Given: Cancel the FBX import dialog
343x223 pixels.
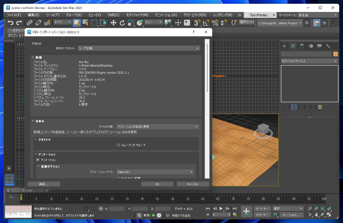Looking at the screenshot, I should tap(193, 184).
